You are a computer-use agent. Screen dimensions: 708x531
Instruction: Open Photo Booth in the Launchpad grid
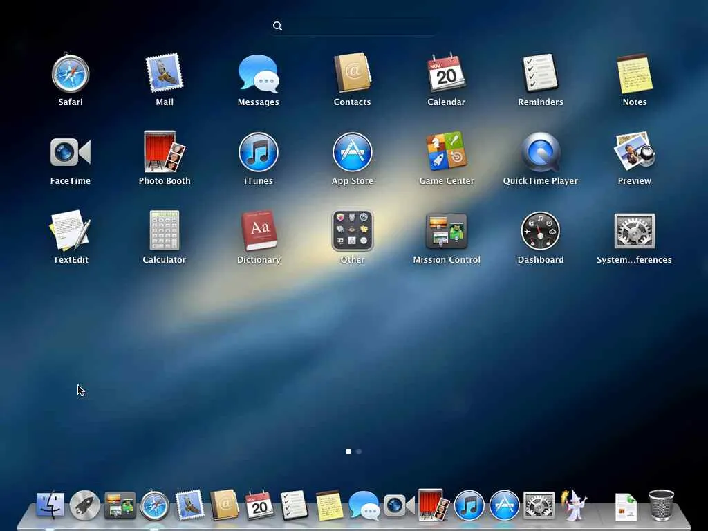(x=165, y=151)
